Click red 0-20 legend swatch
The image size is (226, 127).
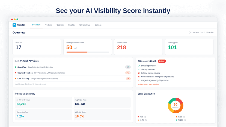pyautogui.click(x=138, y=117)
